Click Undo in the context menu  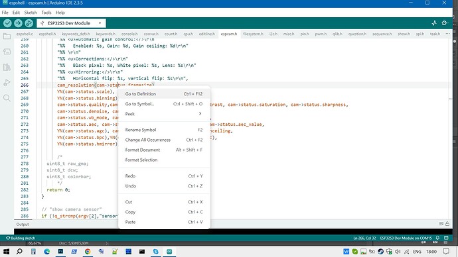point(164,186)
